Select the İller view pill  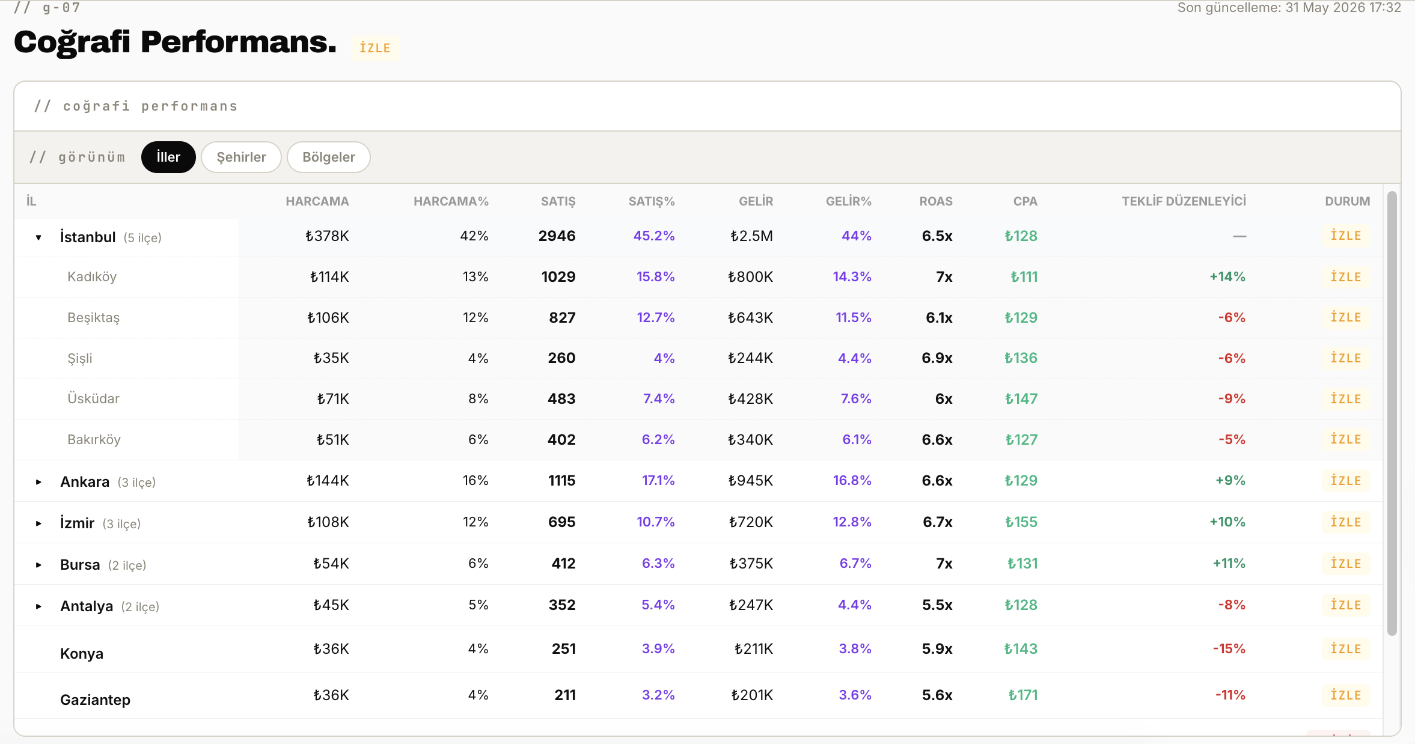pos(168,157)
